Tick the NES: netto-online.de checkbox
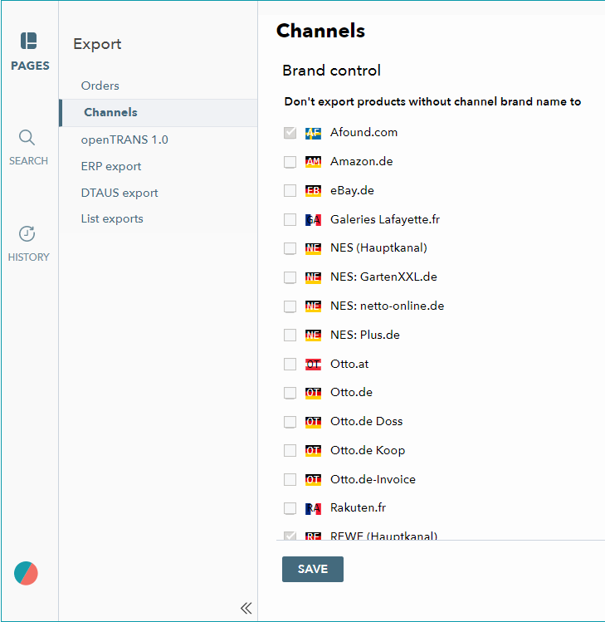The height and width of the screenshot is (622, 605). [x=290, y=306]
